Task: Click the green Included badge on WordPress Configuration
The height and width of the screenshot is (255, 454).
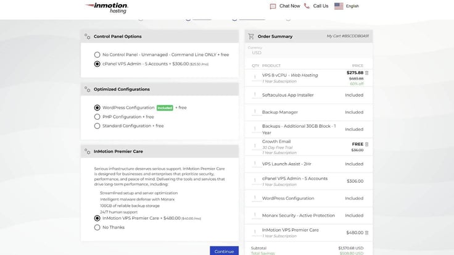Action: coord(165,108)
